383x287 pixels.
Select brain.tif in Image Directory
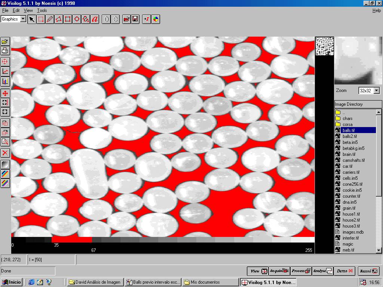click(x=349, y=154)
